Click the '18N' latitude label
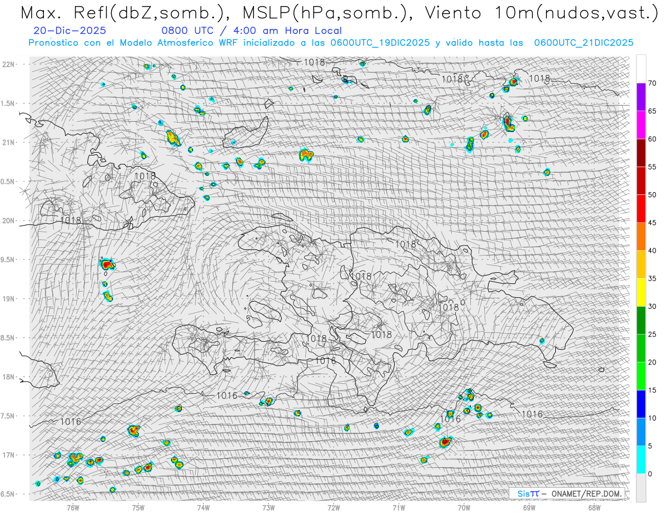Viewport: 667px width, 515px height. coord(9,377)
